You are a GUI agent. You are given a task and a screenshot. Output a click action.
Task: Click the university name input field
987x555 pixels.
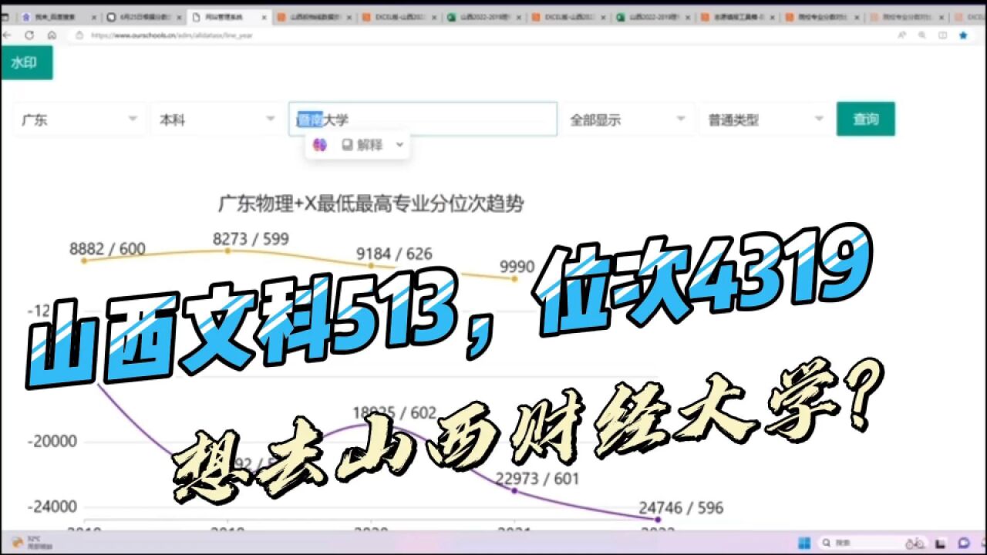(423, 119)
